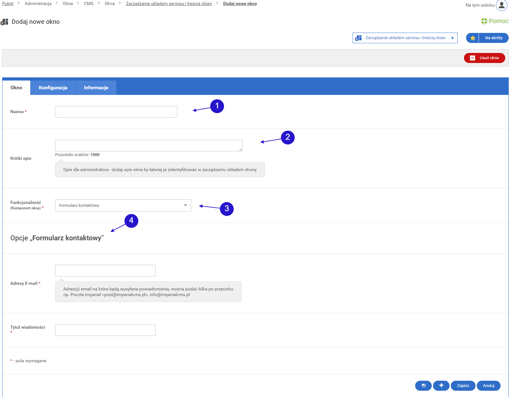
Task: Expand the Funkcjonalność dropdown arrow
Action: [185, 205]
